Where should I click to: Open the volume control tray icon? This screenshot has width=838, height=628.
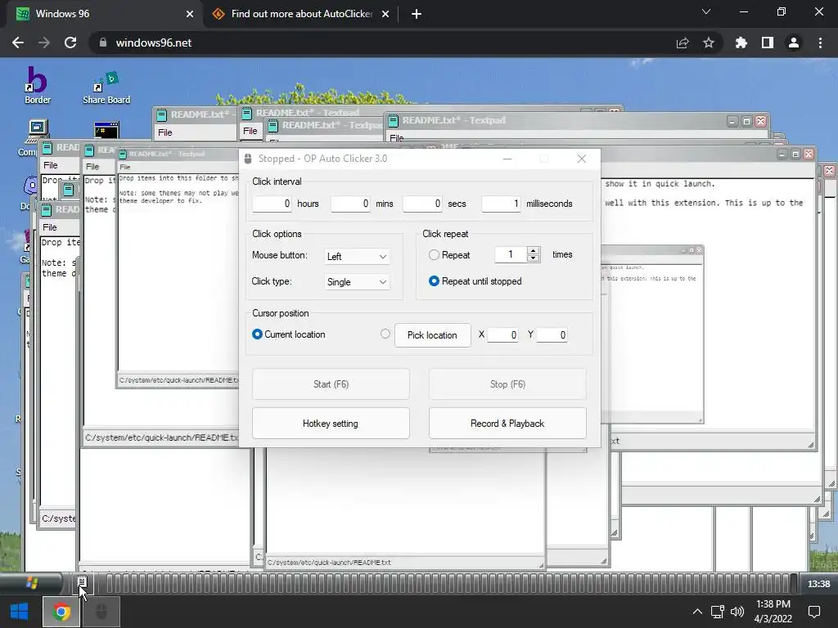[737, 612]
